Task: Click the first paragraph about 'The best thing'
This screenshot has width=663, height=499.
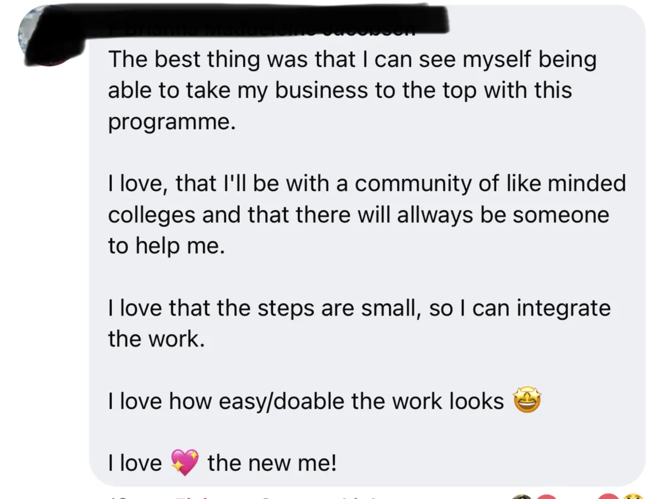Action: tap(352, 91)
